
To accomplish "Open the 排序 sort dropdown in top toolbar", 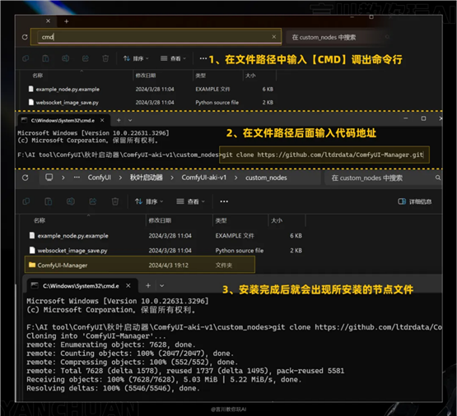I will (136, 58).
